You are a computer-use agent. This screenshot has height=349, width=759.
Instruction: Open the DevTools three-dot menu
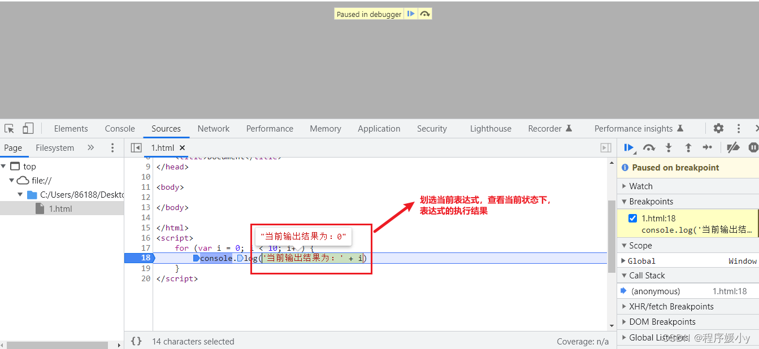[x=738, y=128]
